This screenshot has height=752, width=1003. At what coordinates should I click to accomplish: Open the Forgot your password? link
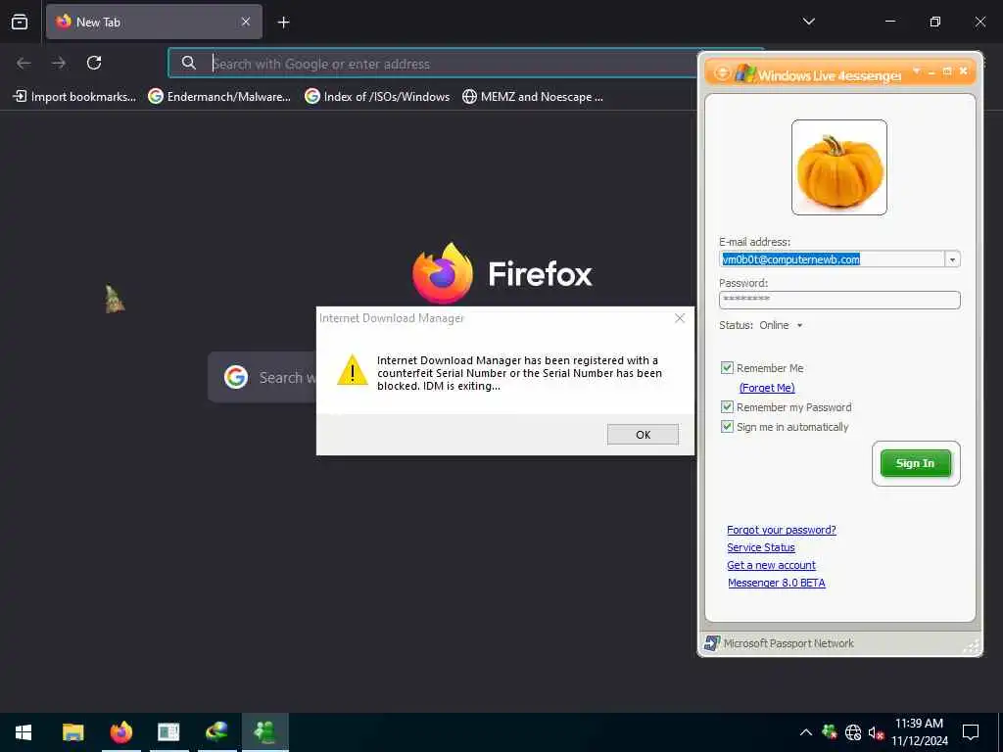[x=782, y=530]
